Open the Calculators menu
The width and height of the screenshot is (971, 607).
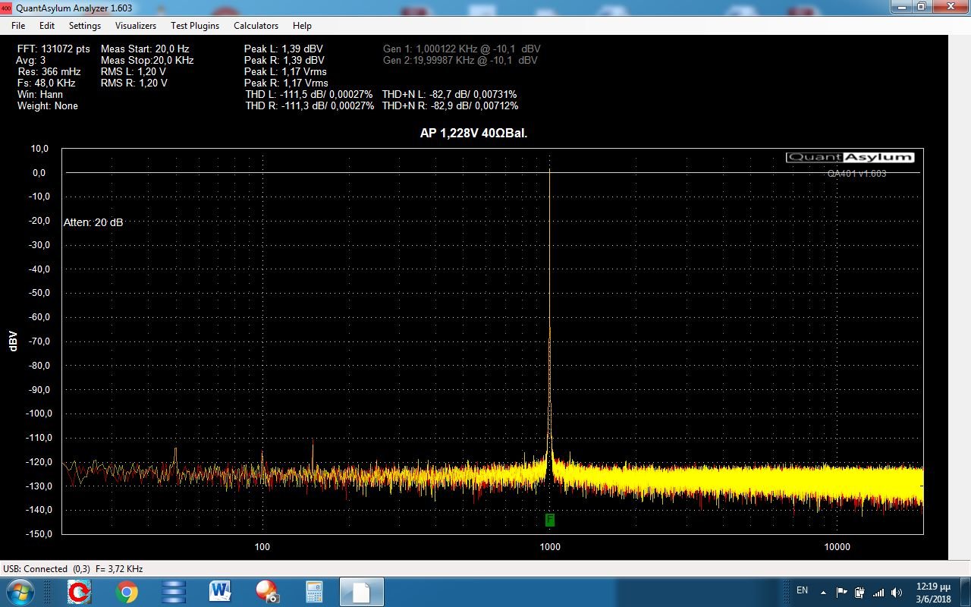(x=256, y=25)
